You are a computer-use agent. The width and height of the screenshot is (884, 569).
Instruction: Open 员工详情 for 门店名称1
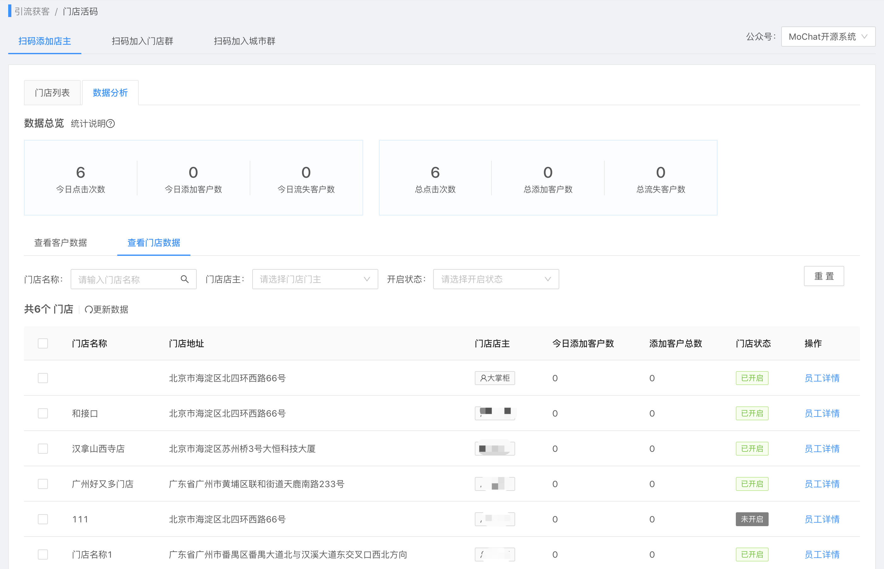click(822, 554)
